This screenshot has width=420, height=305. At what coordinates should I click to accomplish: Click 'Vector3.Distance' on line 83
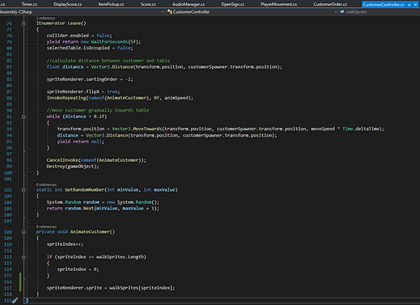(x=112, y=67)
